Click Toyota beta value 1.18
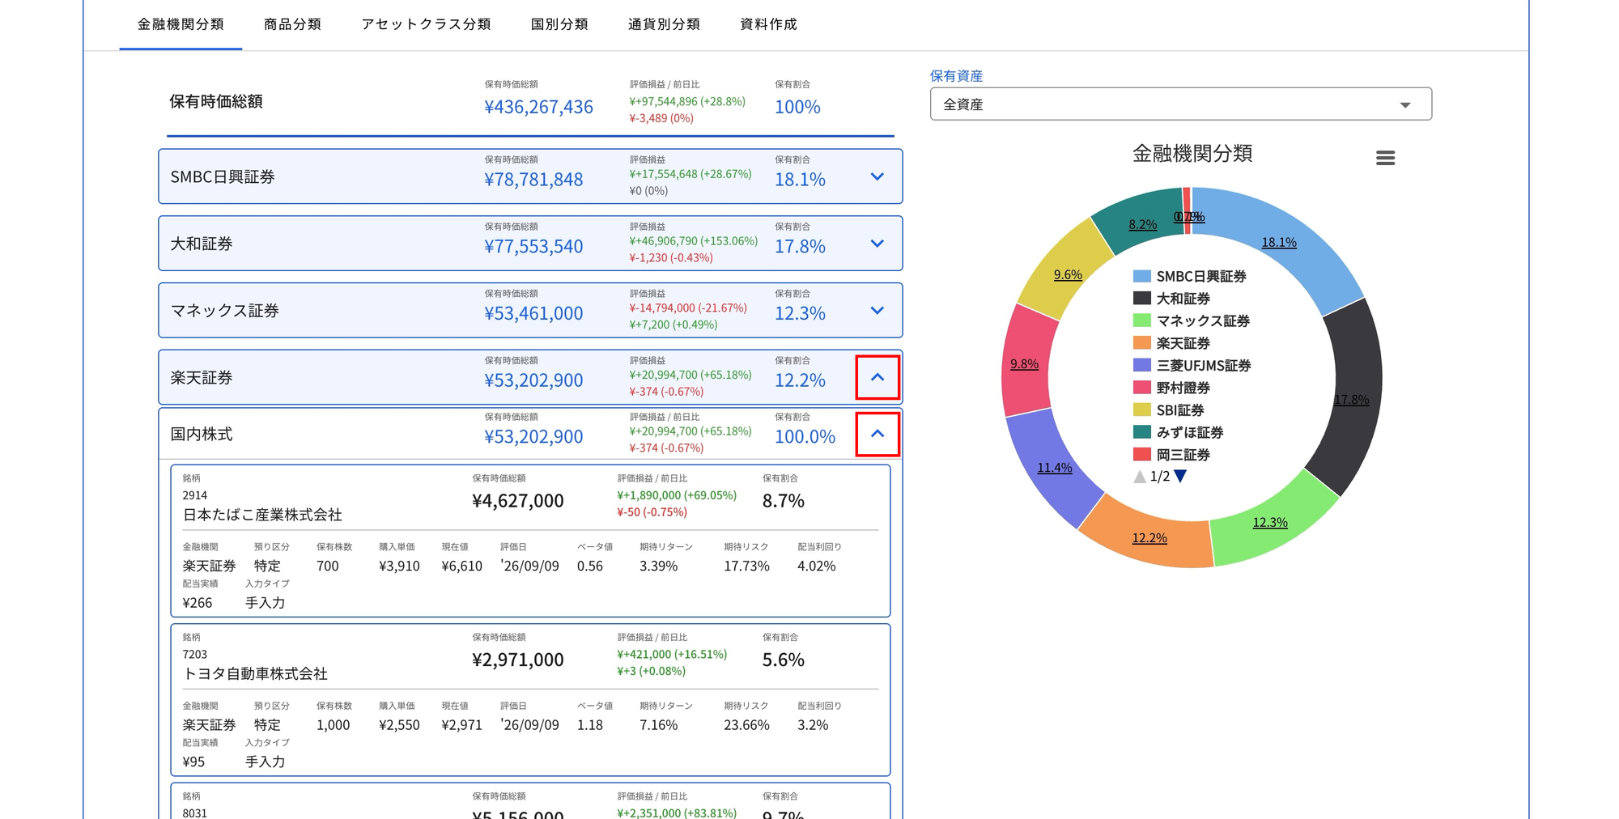Viewport: 1619px width, 819px height. (589, 725)
